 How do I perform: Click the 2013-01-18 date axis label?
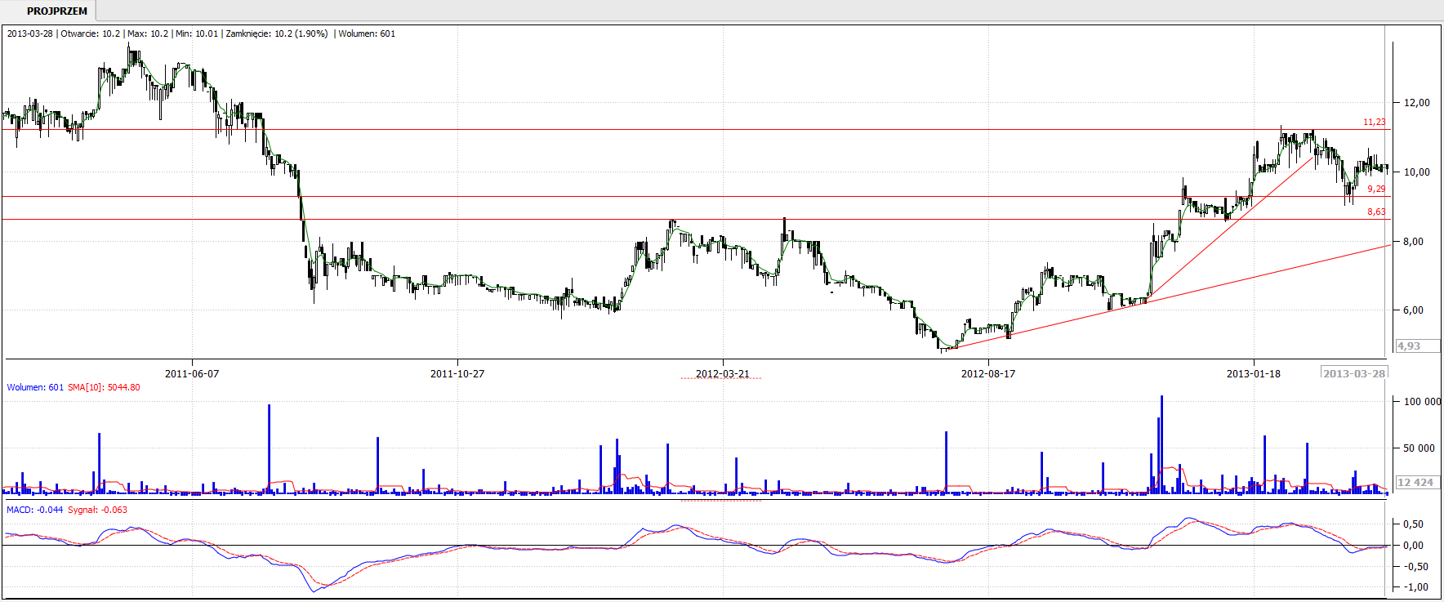click(x=1254, y=373)
